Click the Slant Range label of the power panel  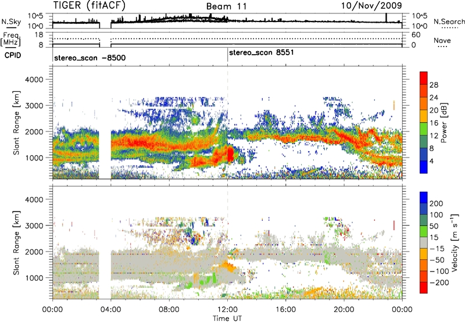(16, 123)
